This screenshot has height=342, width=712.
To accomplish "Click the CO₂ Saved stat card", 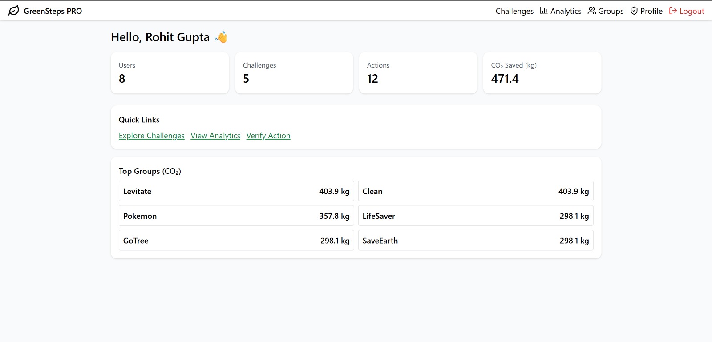I will click(542, 73).
